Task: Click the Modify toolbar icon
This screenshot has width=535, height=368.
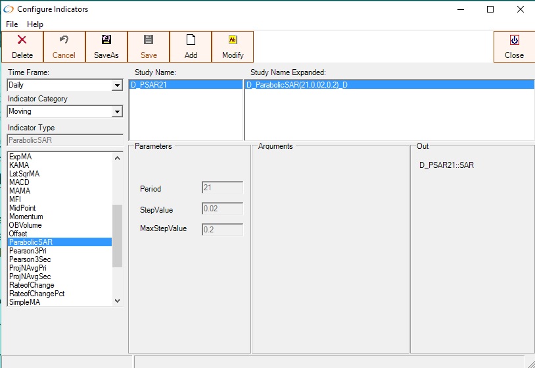Action: click(233, 40)
